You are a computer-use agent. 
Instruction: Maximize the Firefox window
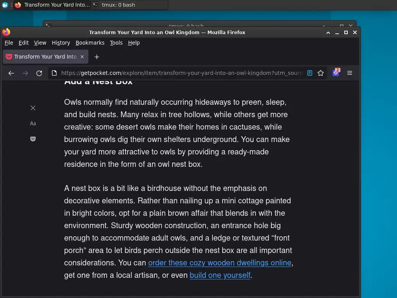346,33
